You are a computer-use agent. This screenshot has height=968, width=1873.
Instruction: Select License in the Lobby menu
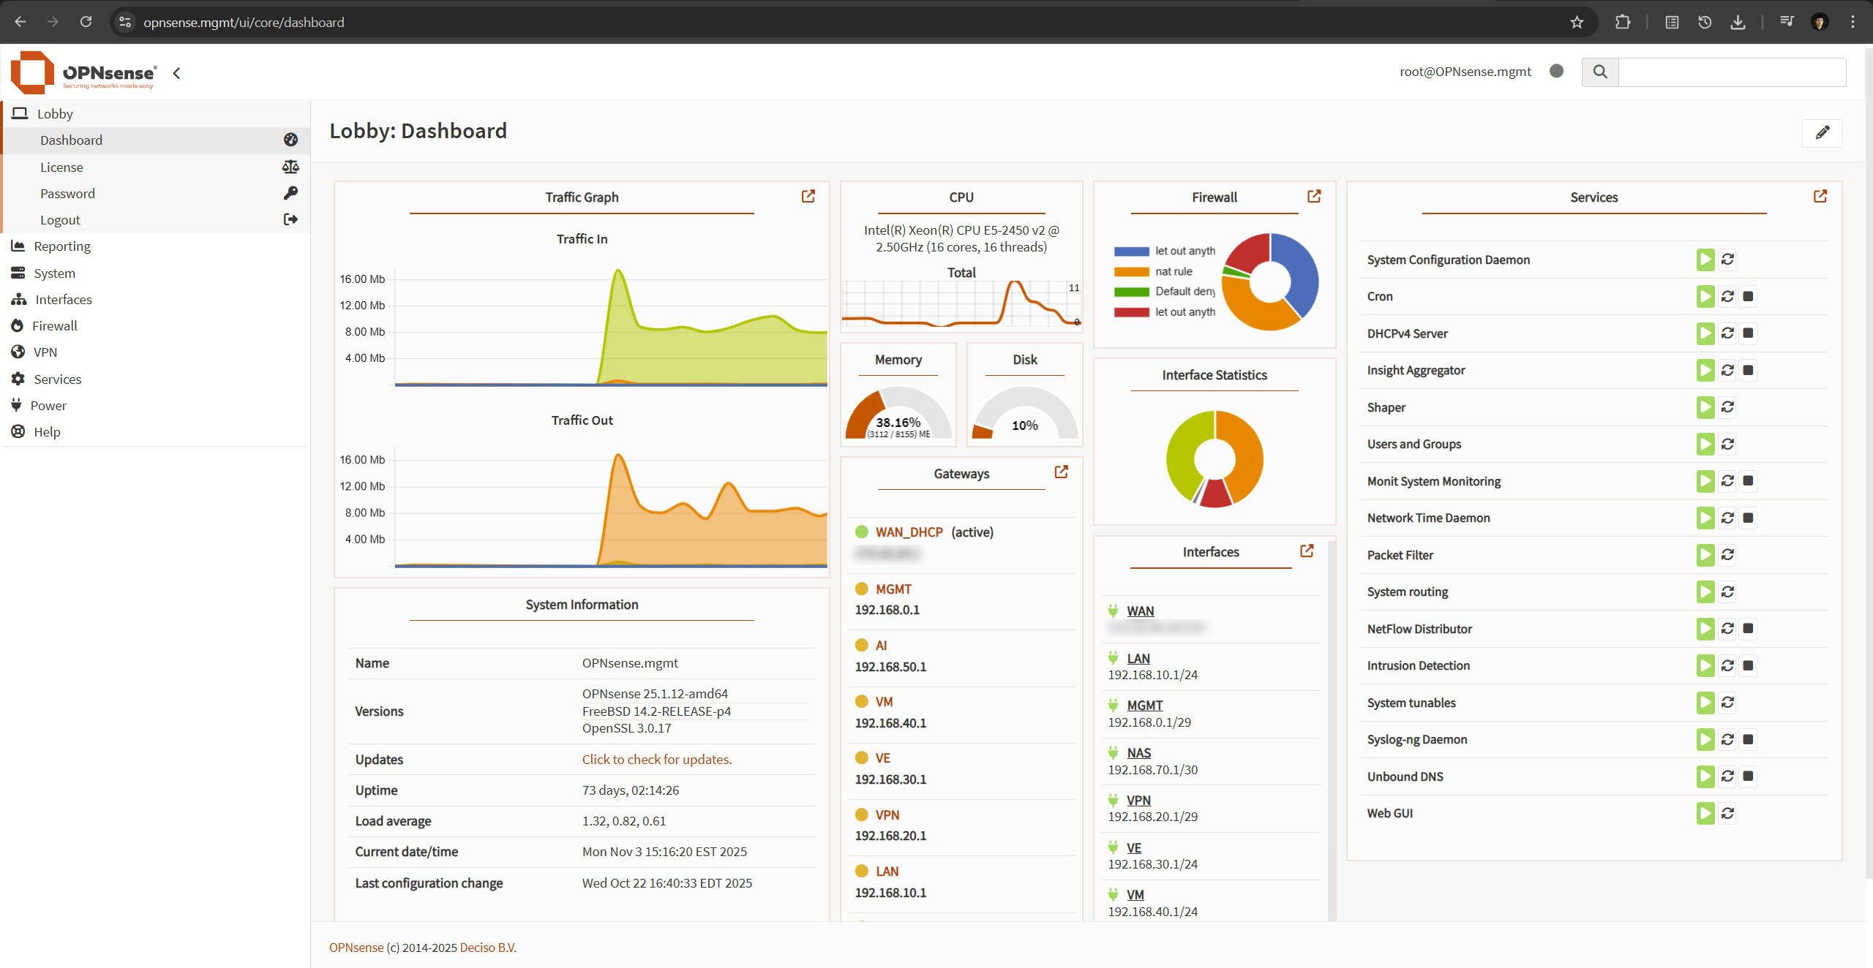click(x=61, y=167)
